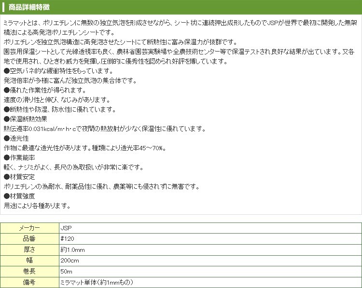362x288 pixels.
Task: Click the 品番 label cell
Action: pos(29,239)
